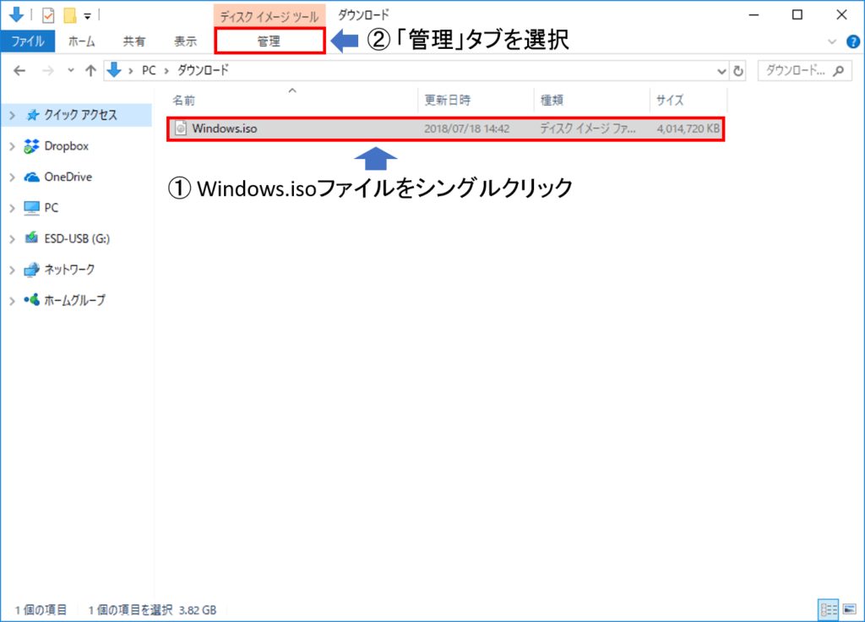Click the download arrow icon in address bar
This screenshot has height=622, width=865.
pyautogui.click(x=114, y=70)
